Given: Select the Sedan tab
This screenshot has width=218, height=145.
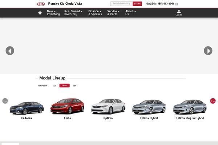Looking at the screenshot, I should click(65, 86).
